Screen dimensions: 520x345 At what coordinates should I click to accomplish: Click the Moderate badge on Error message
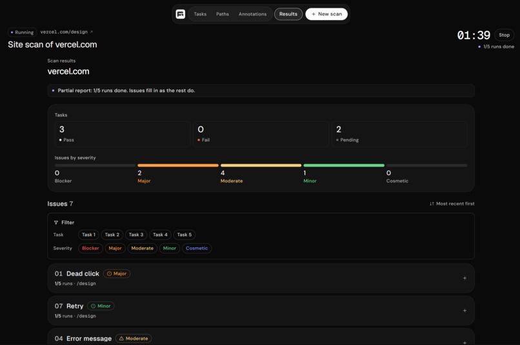click(x=134, y=339)
